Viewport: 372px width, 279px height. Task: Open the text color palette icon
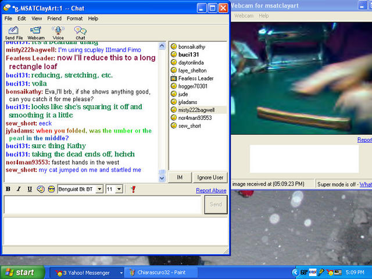pyautogui.click(x=41, y=189)
